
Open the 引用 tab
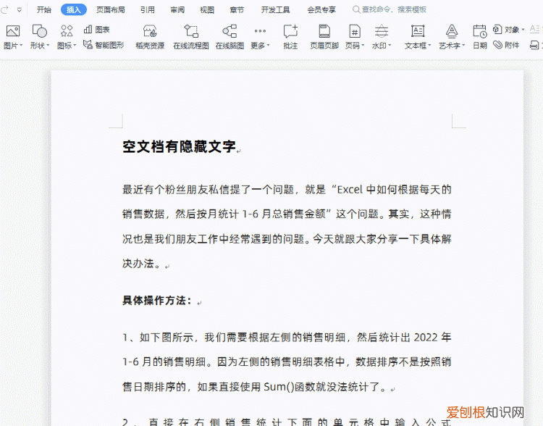pyautogui.click(x=148, y=9)
